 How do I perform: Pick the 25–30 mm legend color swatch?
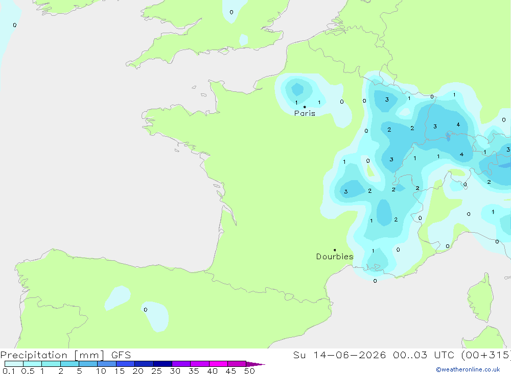tap(162, 364)
